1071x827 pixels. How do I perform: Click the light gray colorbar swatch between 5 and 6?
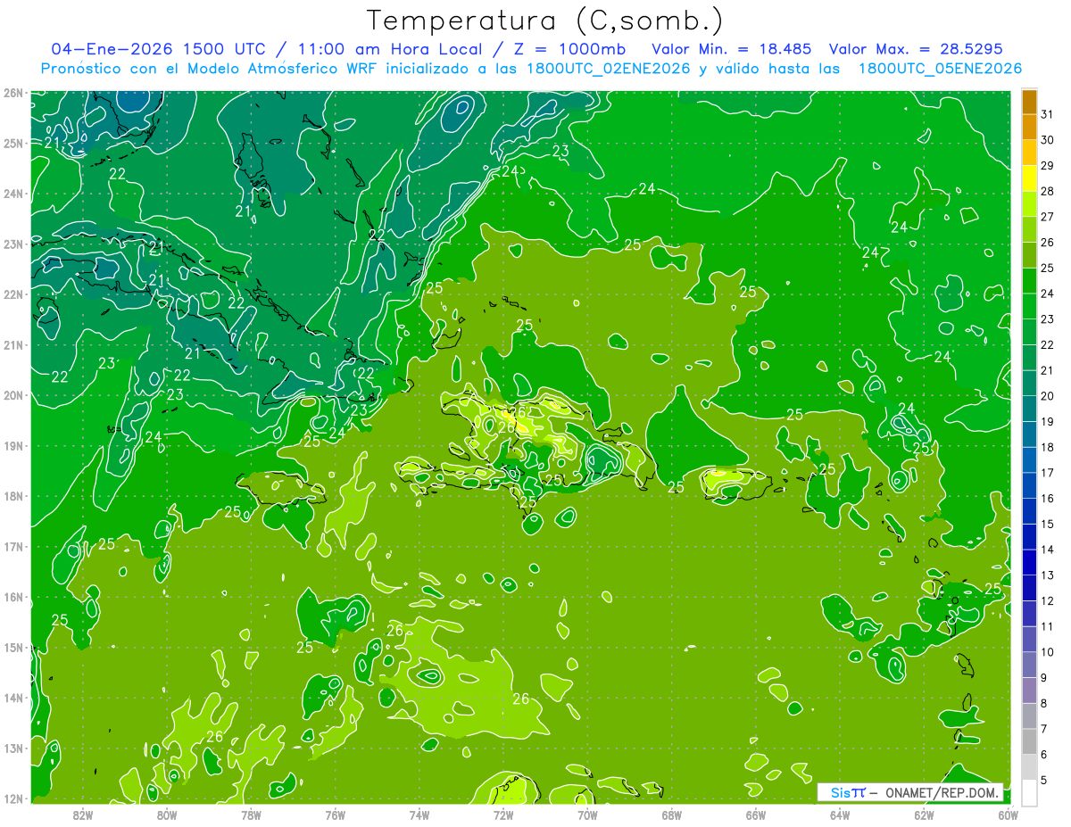[x=1029, y=767]
